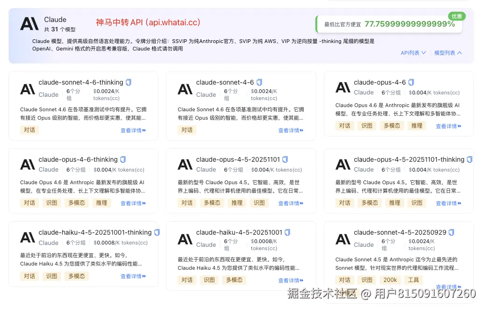Viewport: 485px width, 309px height.
Task: Click the 6个分组 label on claude-opus-4-5-20251101
Action: (234, 170)
